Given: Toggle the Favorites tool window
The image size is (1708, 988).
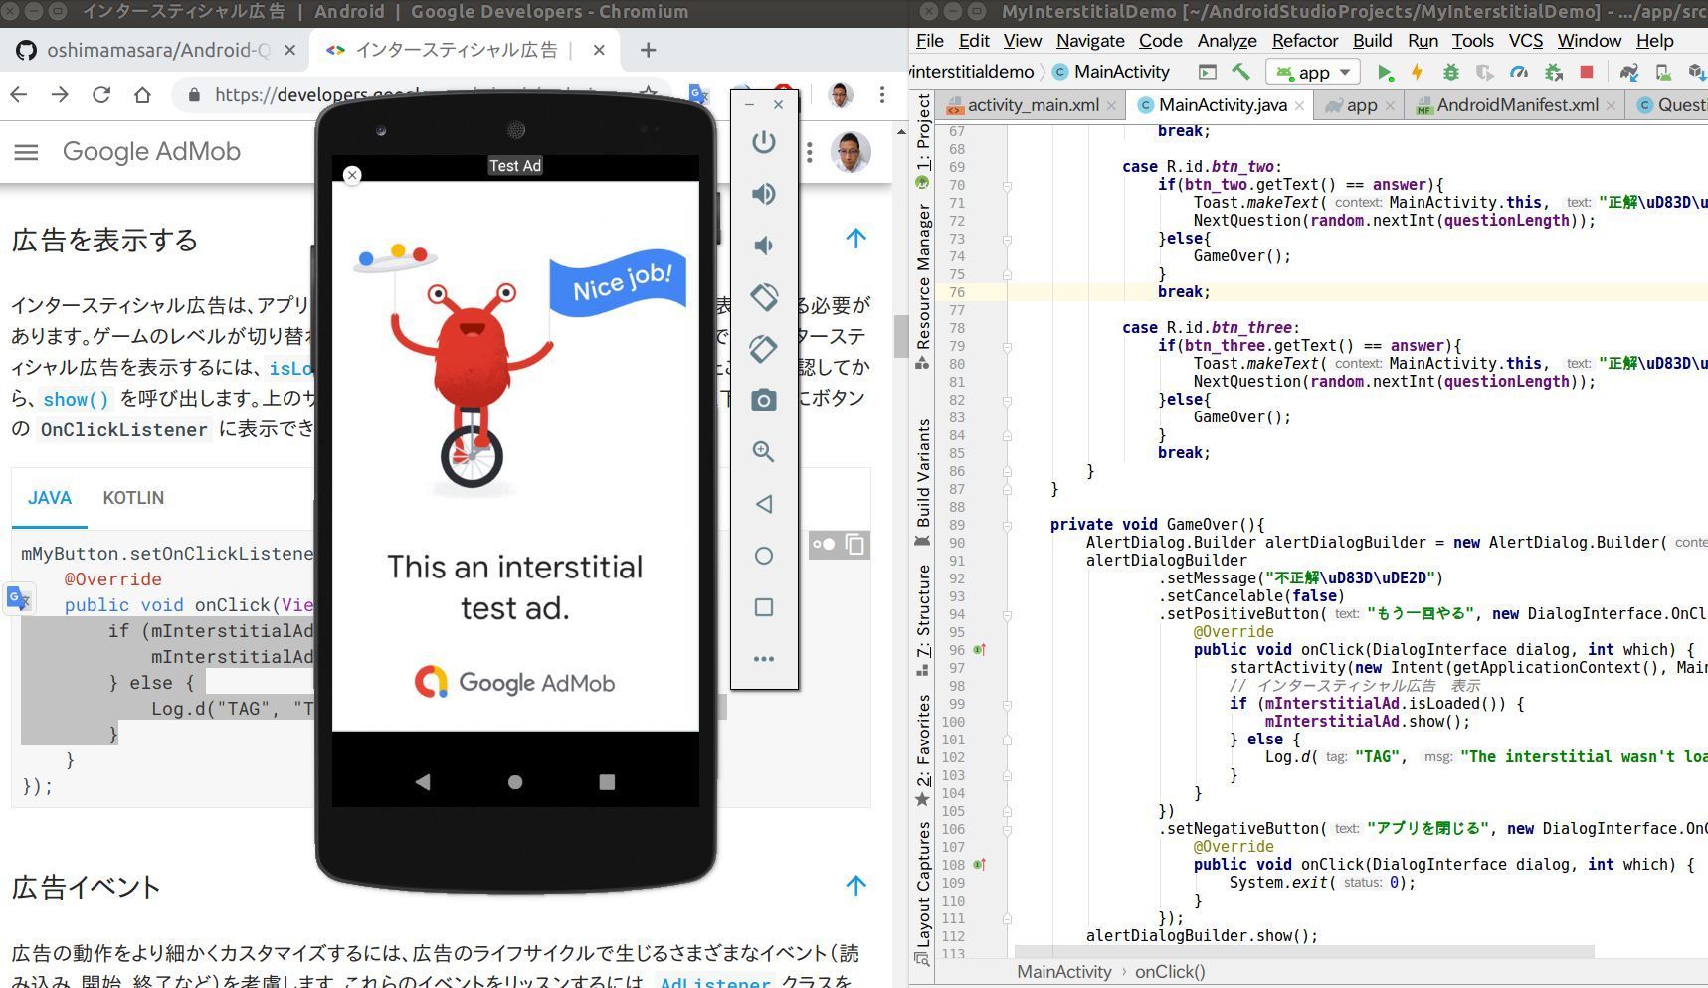Looking at the screenshot, I should tap(923, 750).
